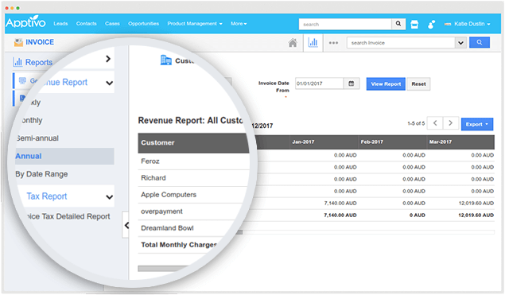Click the Customer column header
Viewport: 505px width, 295px height.
point(193,142)
